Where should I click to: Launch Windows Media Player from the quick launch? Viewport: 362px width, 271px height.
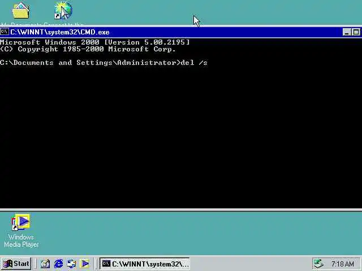coord(85,264)
